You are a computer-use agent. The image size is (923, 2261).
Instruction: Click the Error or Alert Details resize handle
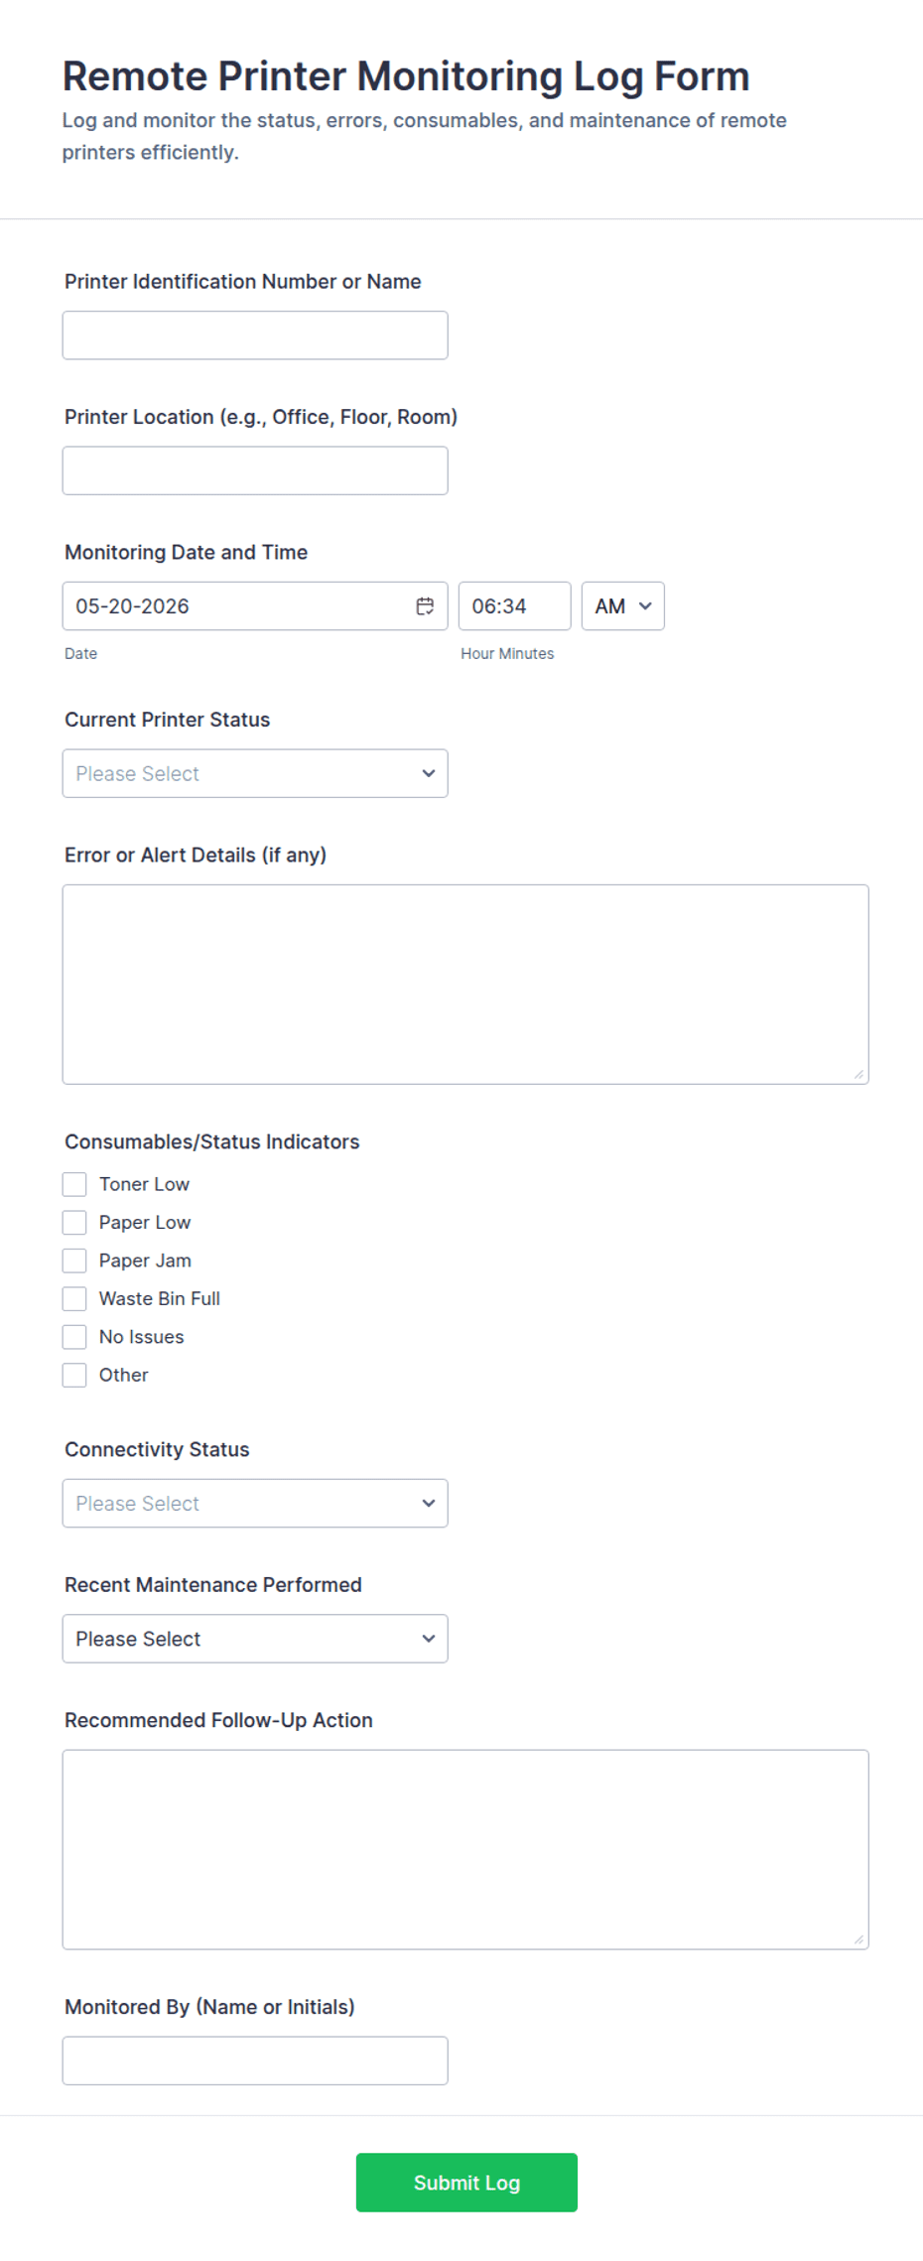[x=858, y=1074]
